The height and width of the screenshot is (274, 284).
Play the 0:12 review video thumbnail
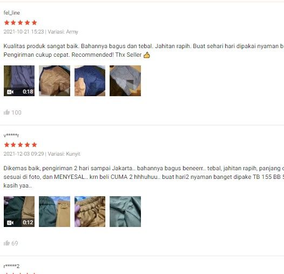click(19, 211)
